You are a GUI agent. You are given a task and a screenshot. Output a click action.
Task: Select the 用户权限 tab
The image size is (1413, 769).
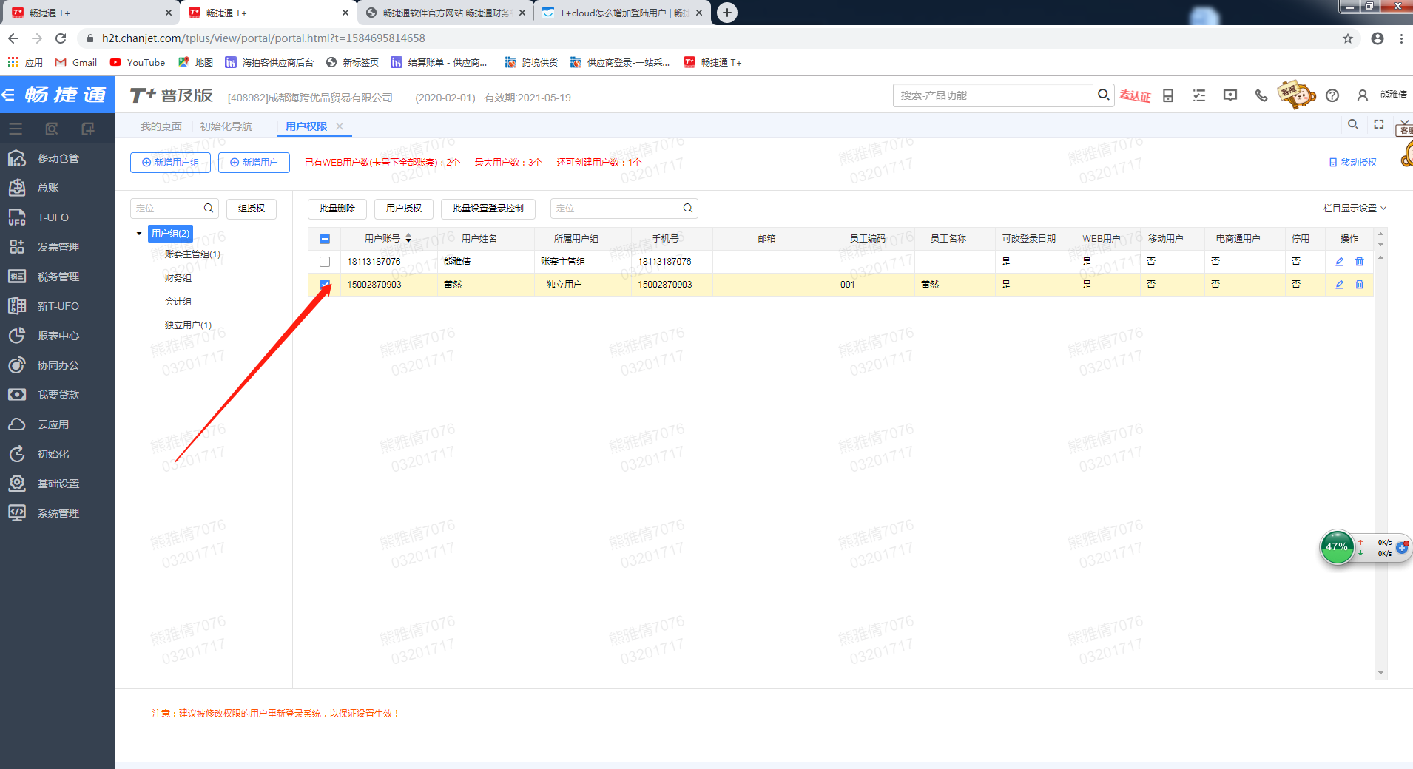(306, 126)
